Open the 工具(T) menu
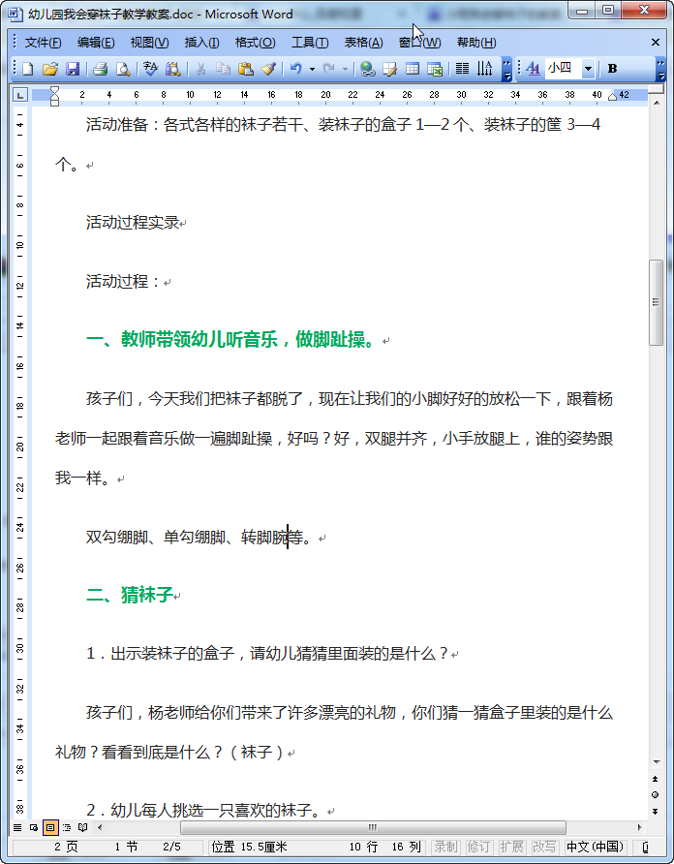 coord(310,43)
